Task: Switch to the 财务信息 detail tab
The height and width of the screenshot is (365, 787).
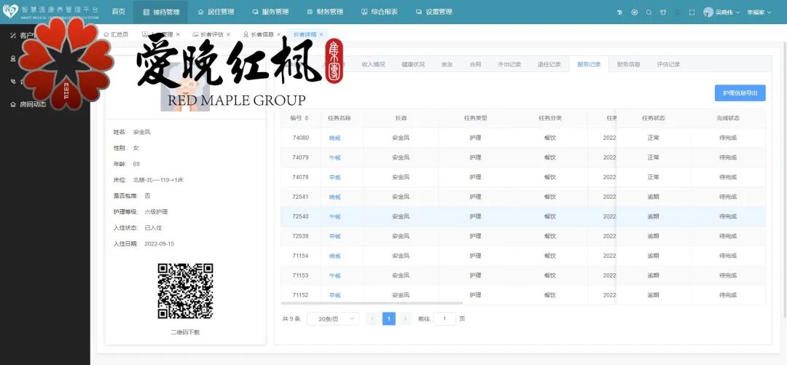Action: [628, 64]
